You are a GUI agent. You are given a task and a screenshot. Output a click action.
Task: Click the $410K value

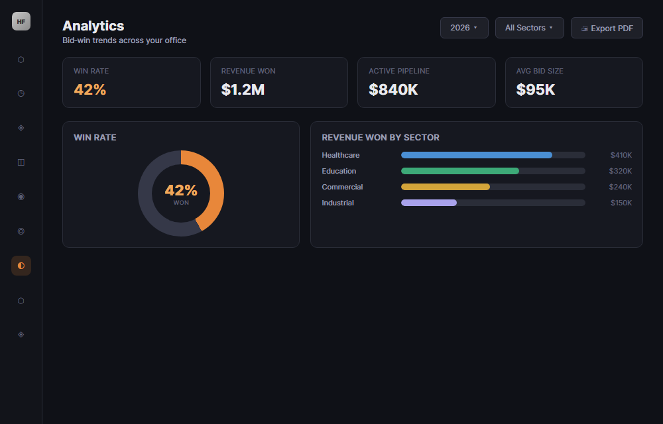click(x=621, y=155)
